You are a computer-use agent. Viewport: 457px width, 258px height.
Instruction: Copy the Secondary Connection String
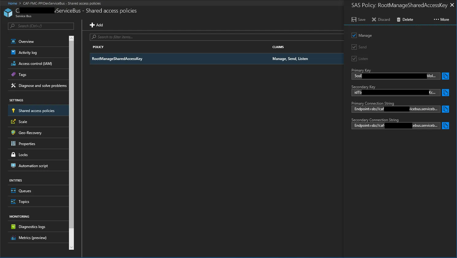click(x=445, y=125)
